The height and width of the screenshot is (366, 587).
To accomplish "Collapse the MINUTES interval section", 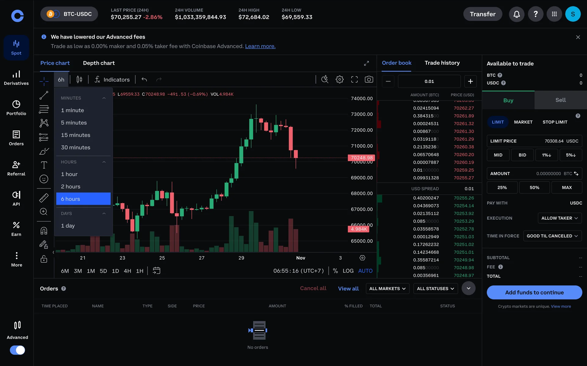I will coord(104,98).
